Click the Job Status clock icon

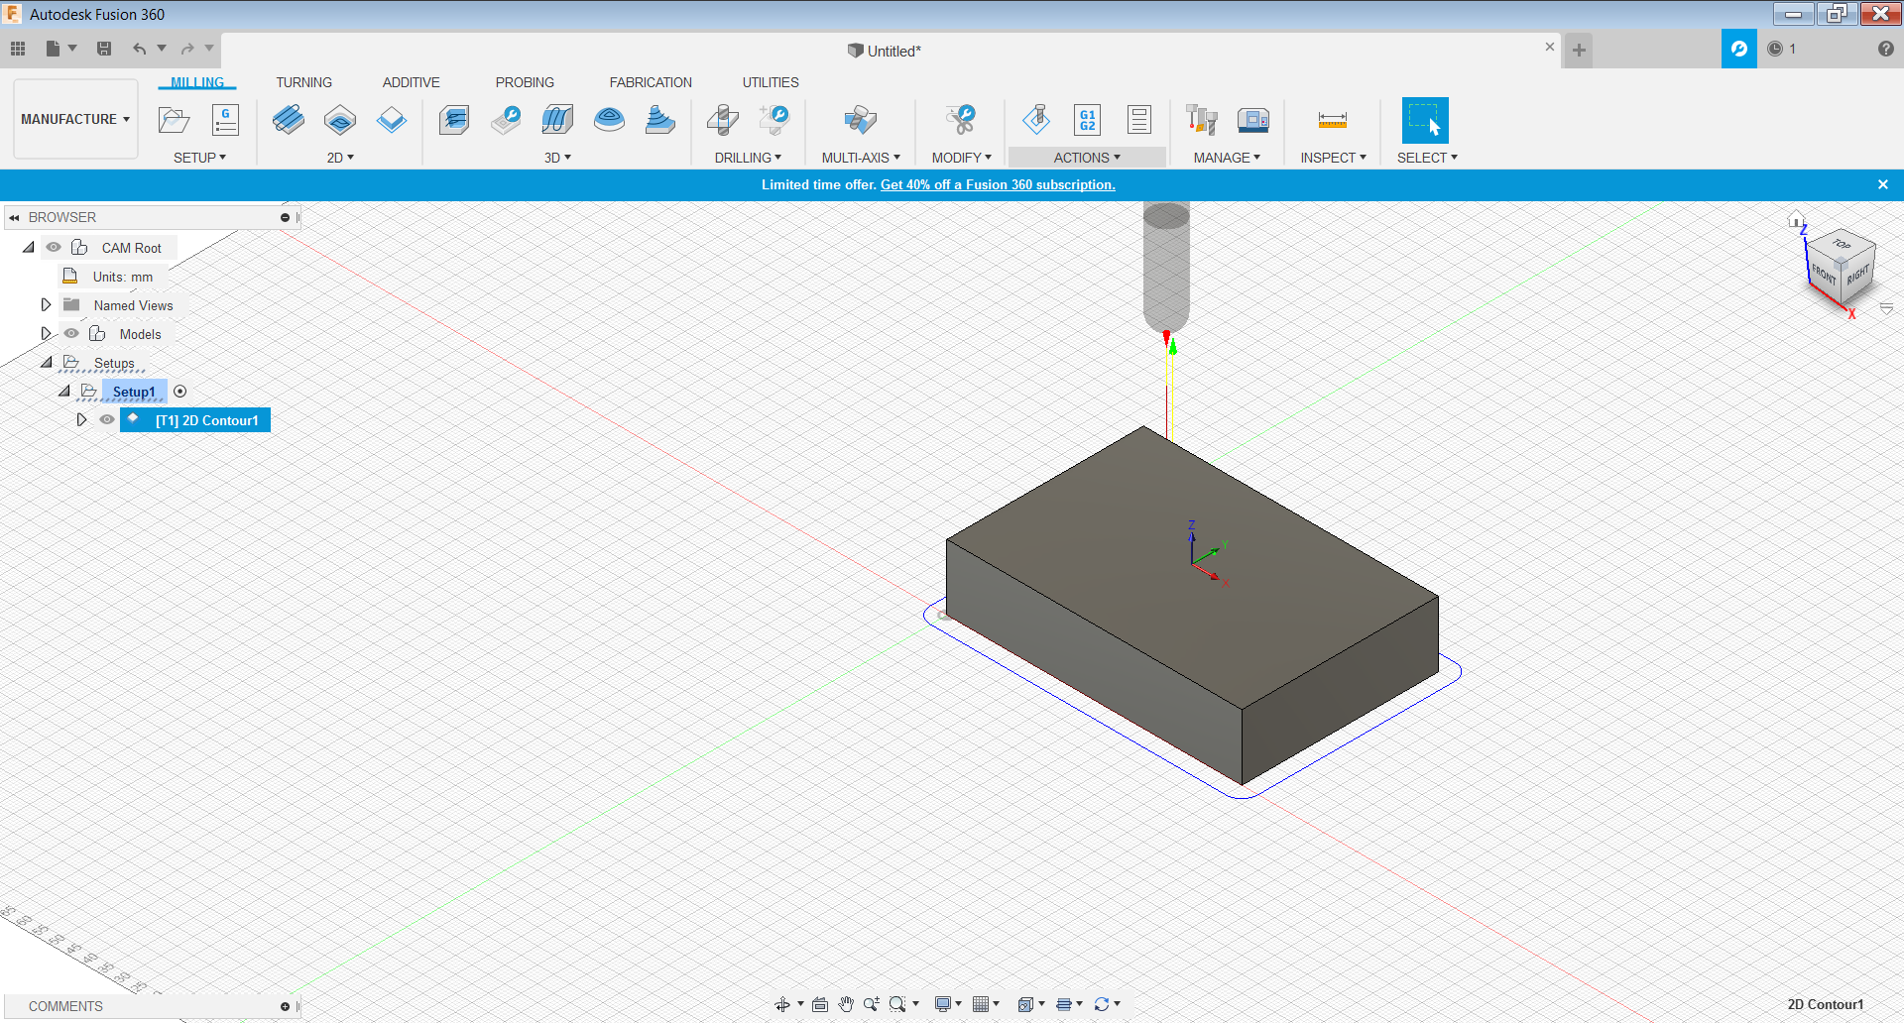coord(1775,49)
